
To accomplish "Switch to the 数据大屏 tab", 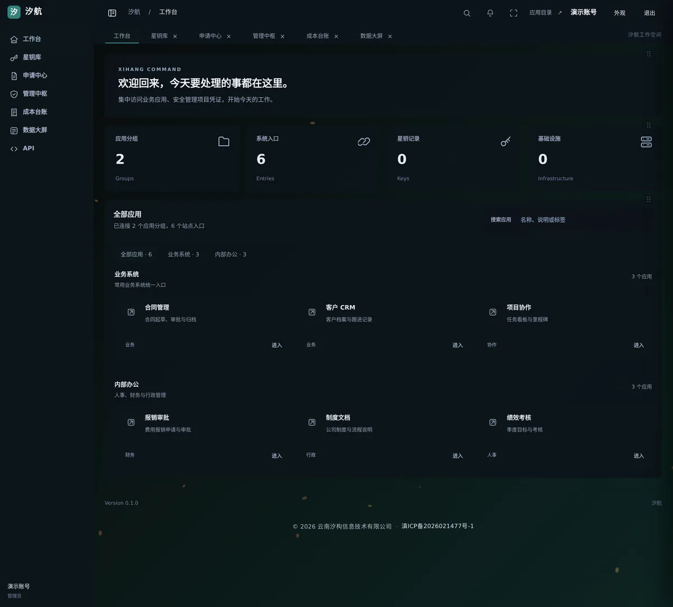I will point(371,36).
